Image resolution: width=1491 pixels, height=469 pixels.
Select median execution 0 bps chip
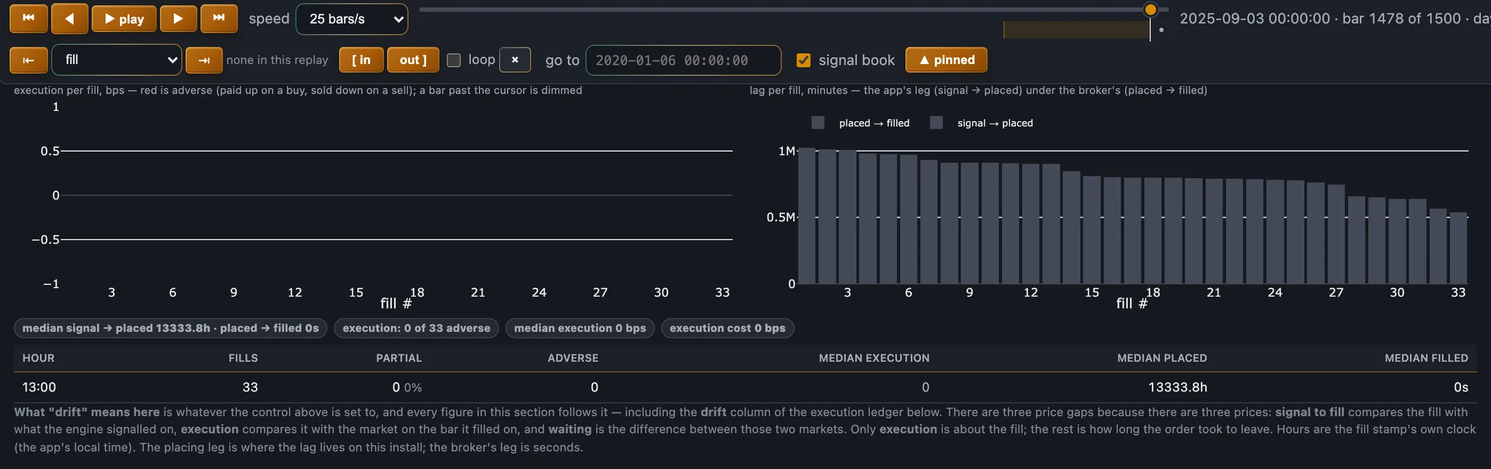click(x=580, y=328)
